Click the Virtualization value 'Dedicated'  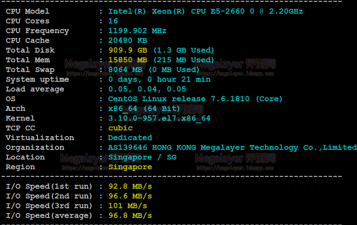point(130,138)
